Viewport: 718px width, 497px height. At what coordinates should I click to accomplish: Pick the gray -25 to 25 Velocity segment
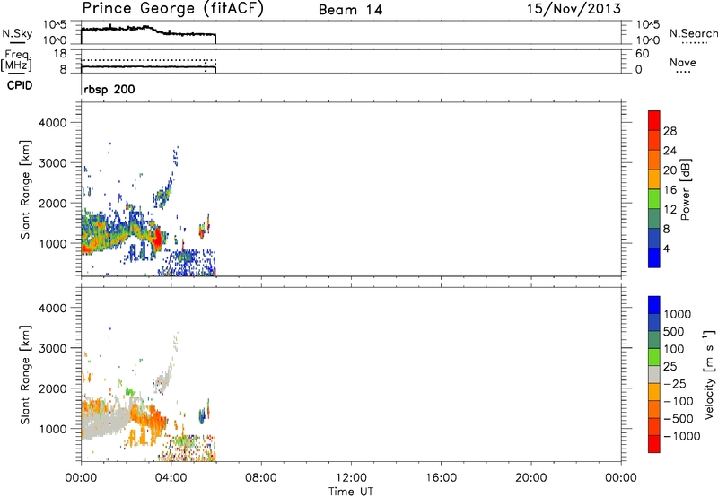[654, 374]
